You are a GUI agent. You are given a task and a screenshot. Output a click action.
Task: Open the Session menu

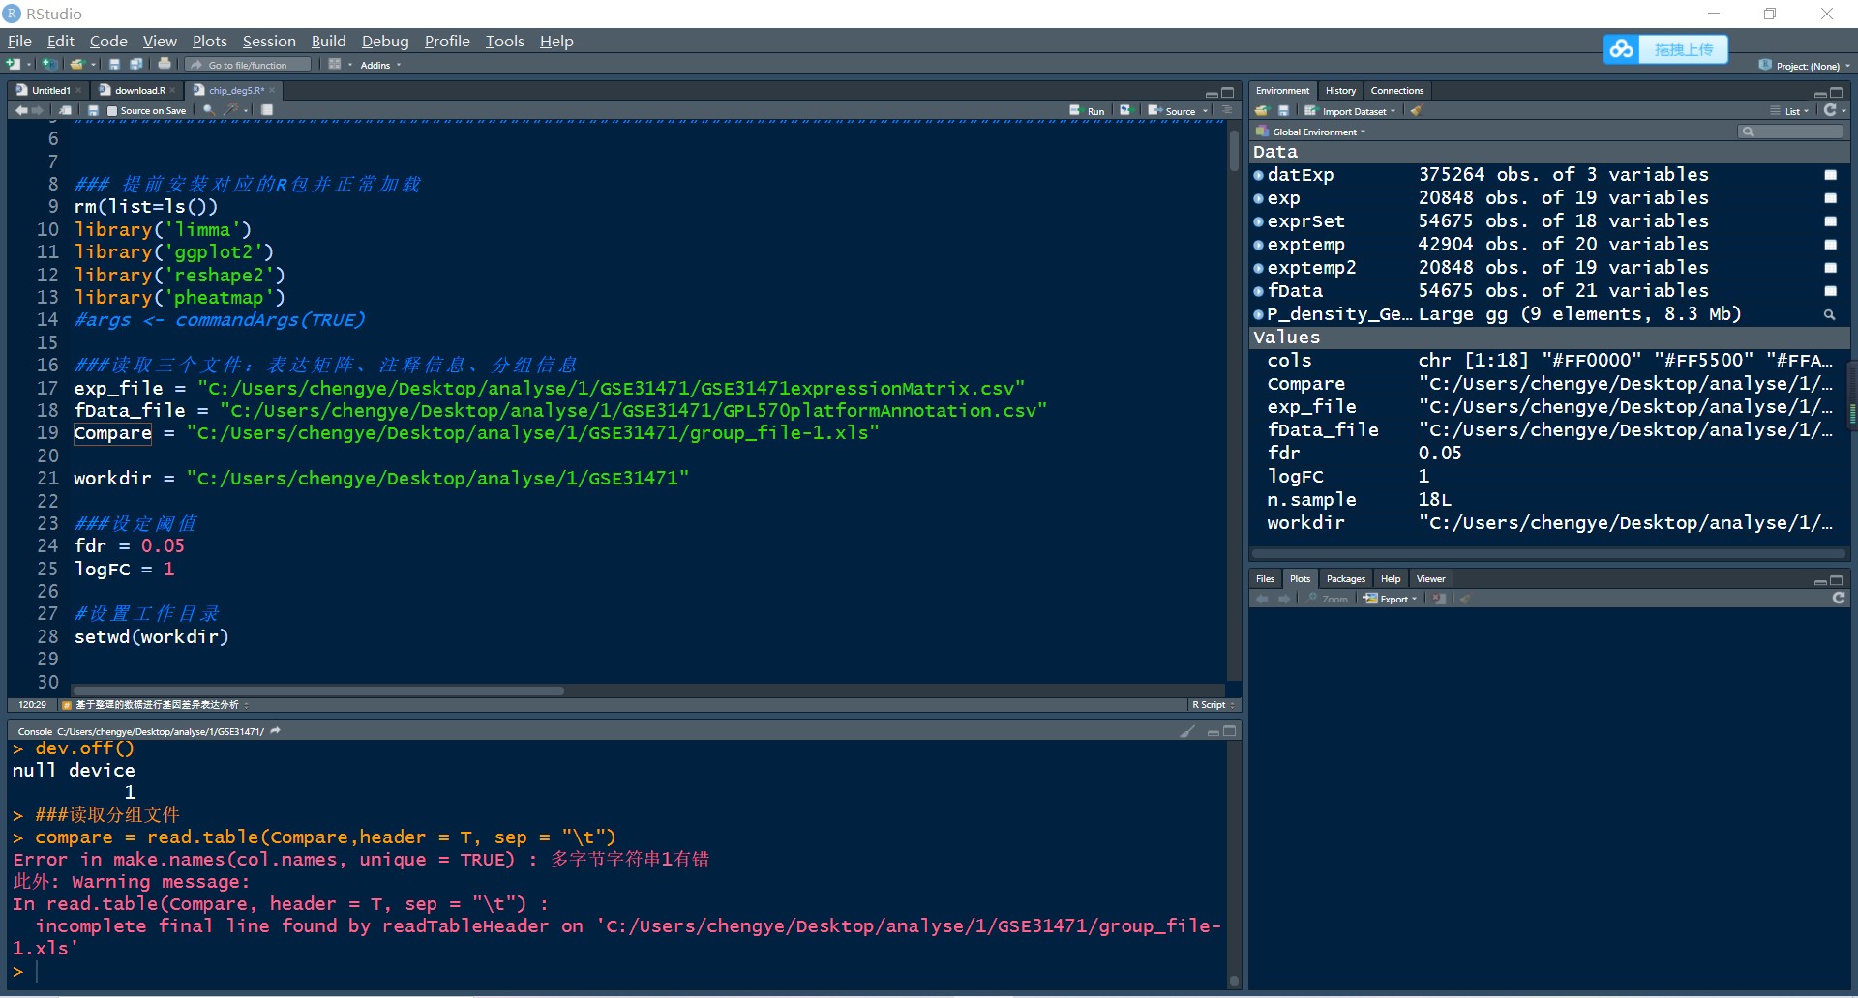[269, 41]
